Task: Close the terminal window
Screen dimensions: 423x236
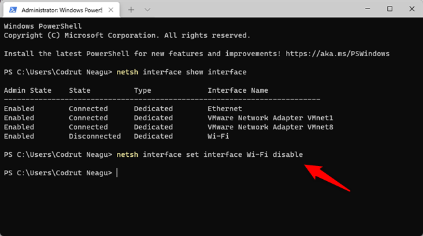Action: 412,9
